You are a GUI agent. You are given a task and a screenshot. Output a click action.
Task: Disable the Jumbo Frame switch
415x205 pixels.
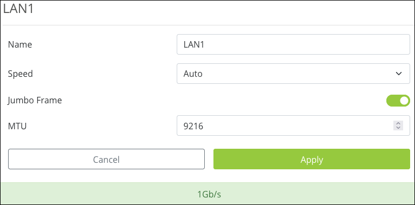(398, 101)
